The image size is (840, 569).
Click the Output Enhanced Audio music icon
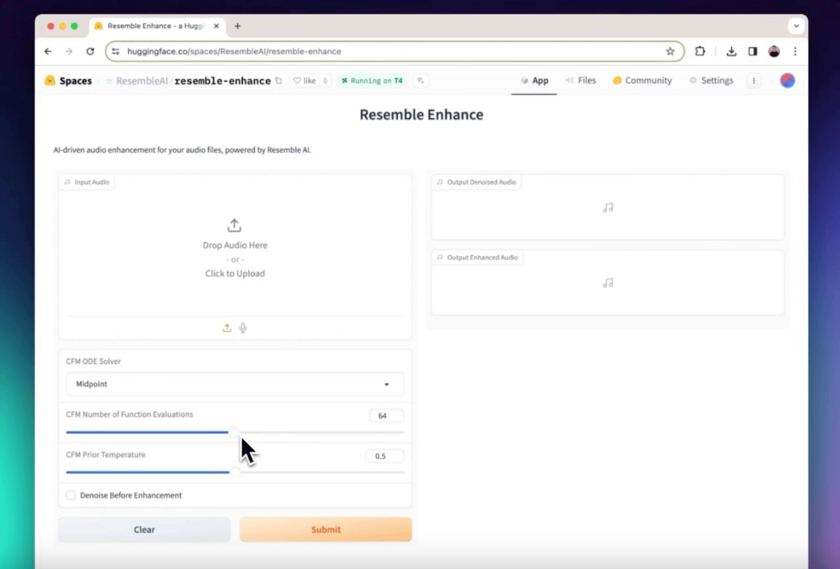[x=608, y=283]
